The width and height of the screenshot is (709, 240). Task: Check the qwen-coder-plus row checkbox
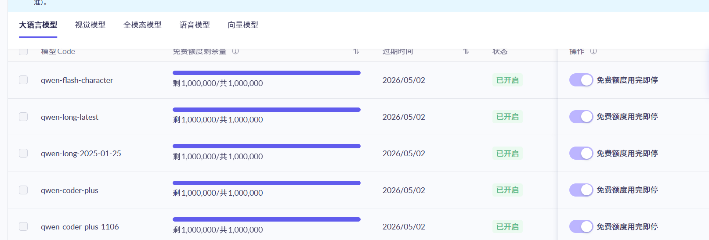[23, 190]
